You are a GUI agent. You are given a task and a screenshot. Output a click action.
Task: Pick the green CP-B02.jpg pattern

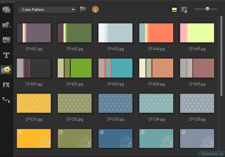pyautogui.click(x=74, y=68)
